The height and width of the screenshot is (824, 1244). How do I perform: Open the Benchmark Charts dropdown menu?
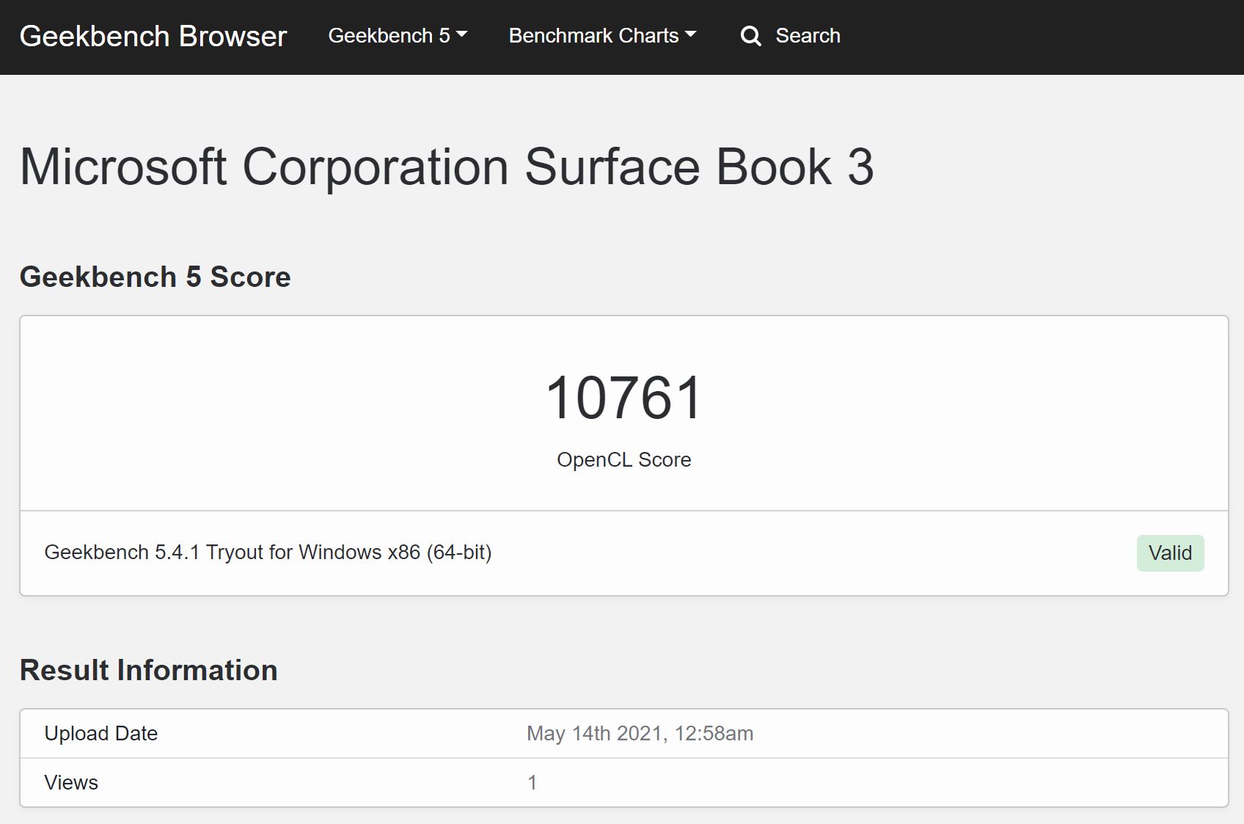point(602,35)
